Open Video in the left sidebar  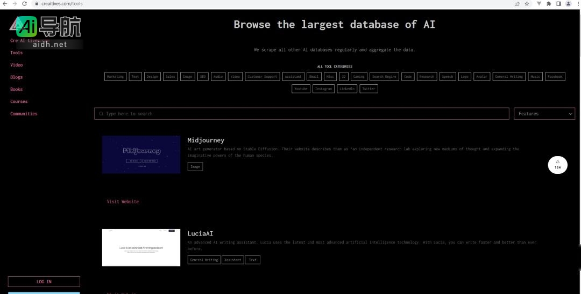(x=16, y=65)
